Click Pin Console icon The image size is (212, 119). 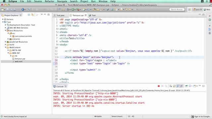(x=186, y=86)
